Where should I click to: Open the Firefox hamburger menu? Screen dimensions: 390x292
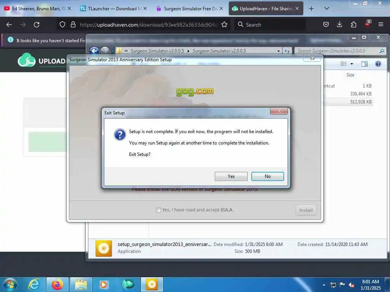coord(381,24)
